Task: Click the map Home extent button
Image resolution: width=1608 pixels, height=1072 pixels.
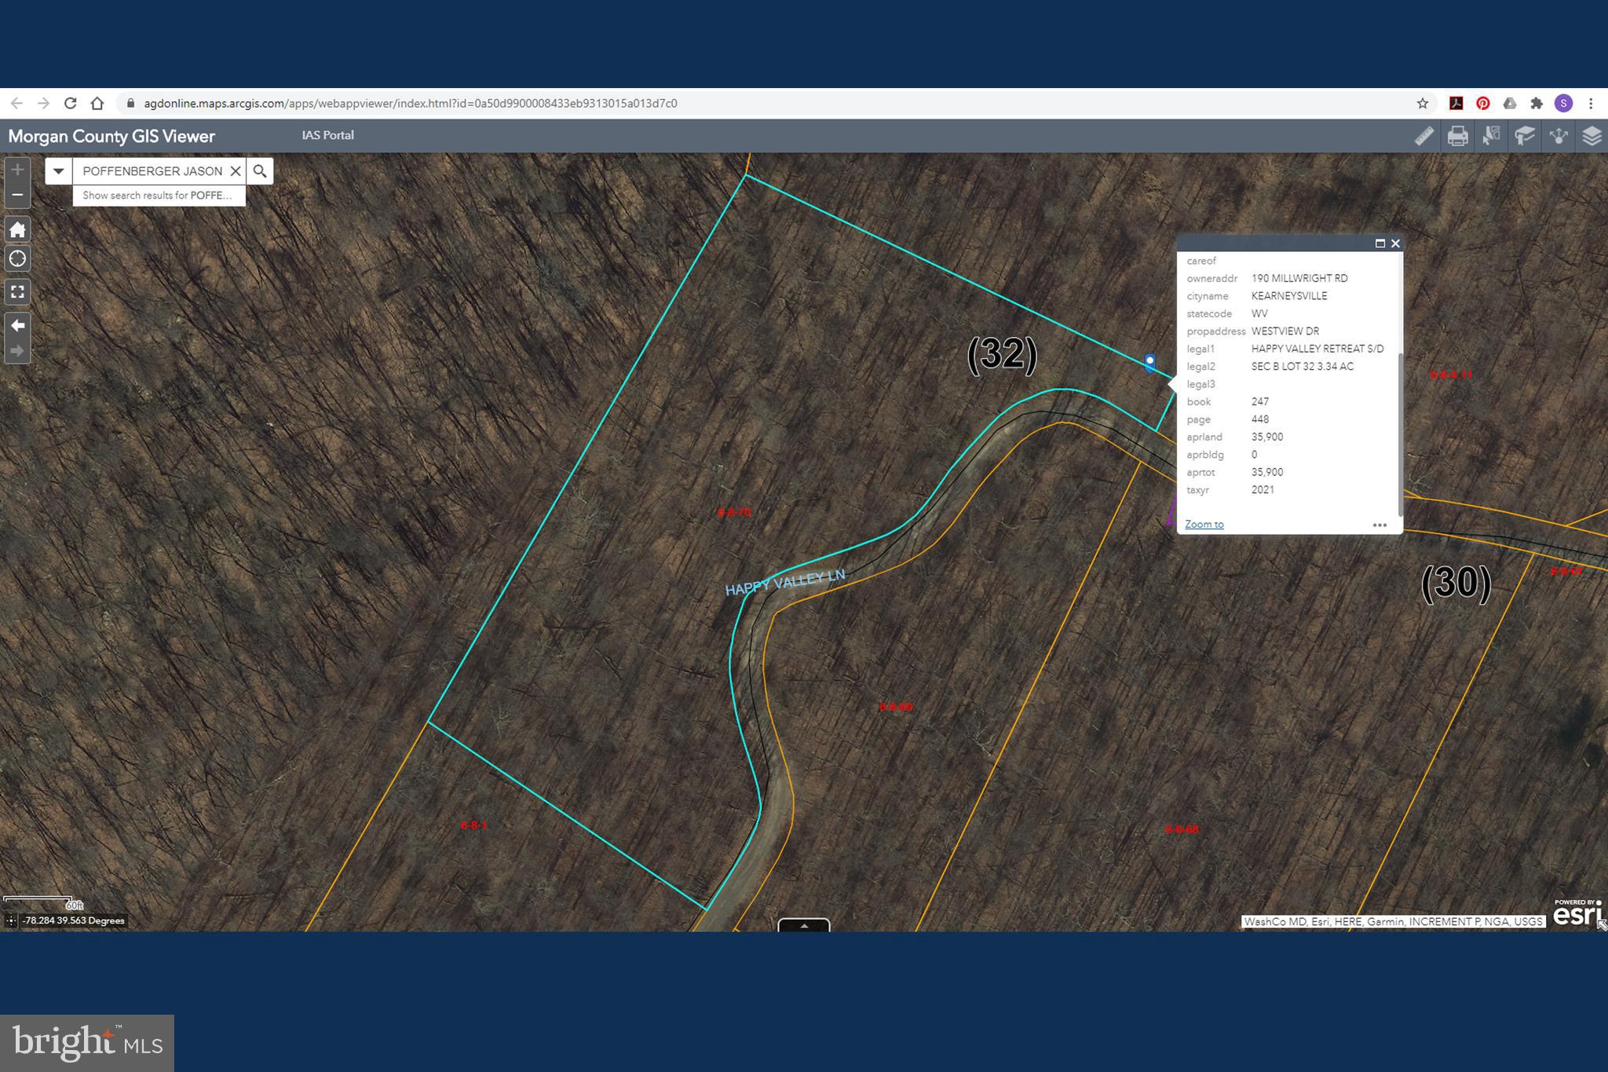Action: pos(17,229)
